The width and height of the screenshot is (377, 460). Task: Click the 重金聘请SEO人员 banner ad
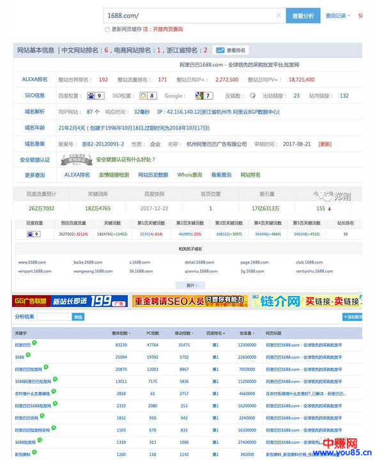190,301
